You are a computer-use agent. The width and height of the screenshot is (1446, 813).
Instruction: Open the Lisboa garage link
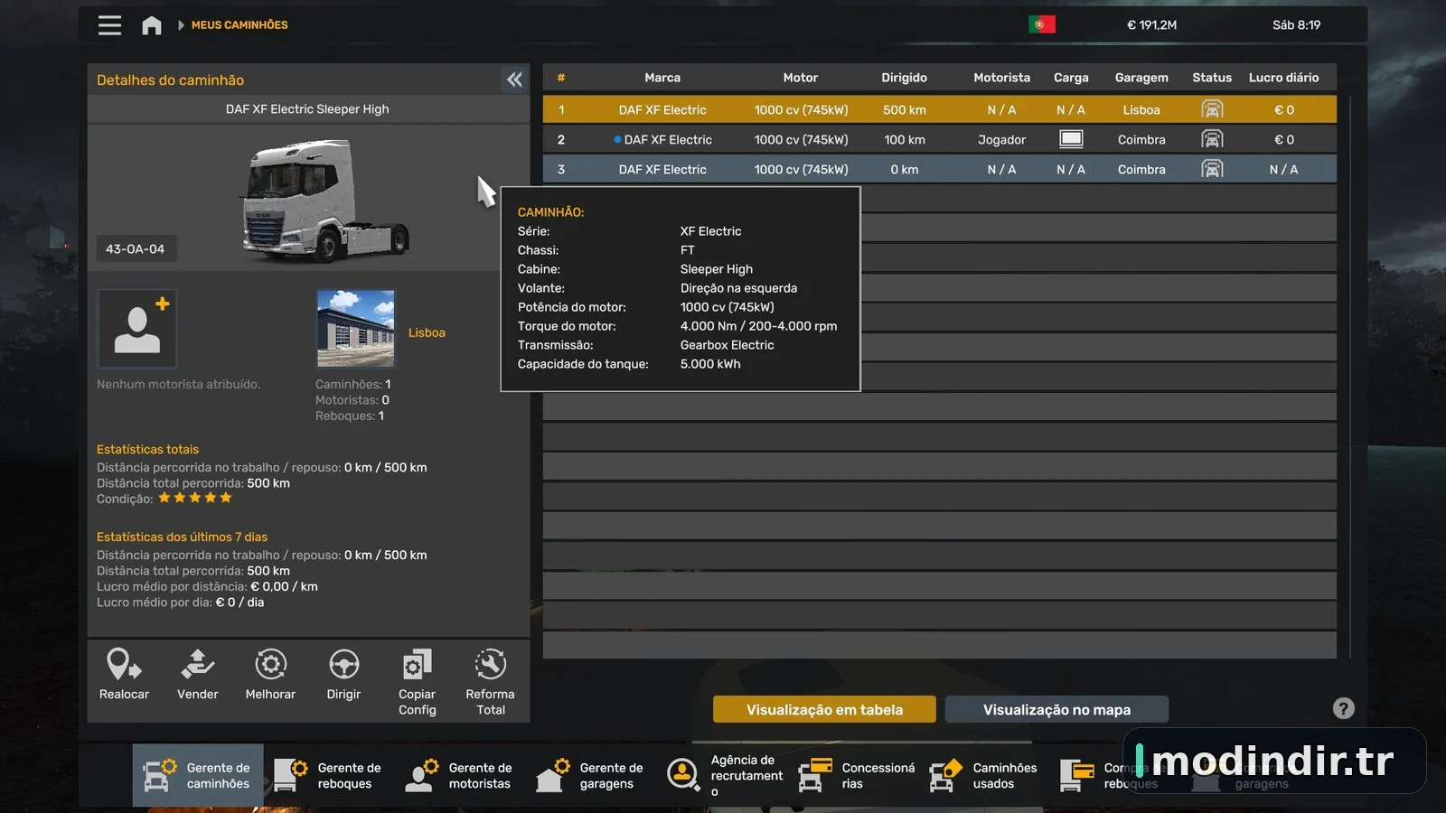427,332
